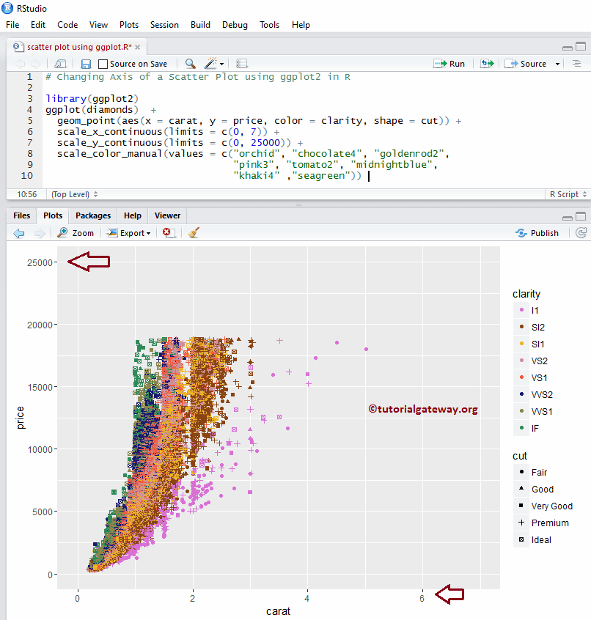
Task: Switch to the Viewer tab
Action: coord(167,215)
